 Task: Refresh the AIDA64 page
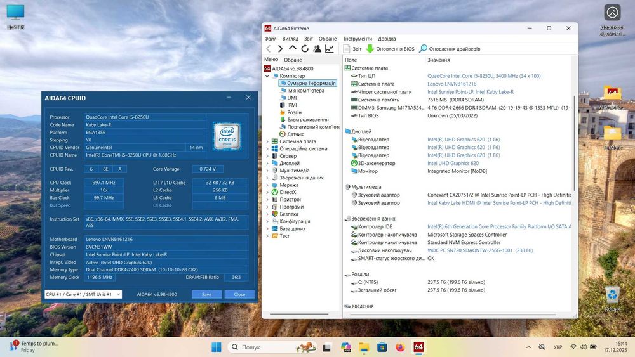[x=305, y=49]
